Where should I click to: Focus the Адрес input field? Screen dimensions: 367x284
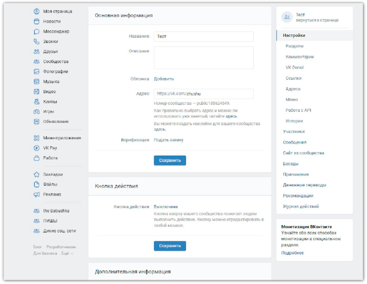click(x=203, y=94)
